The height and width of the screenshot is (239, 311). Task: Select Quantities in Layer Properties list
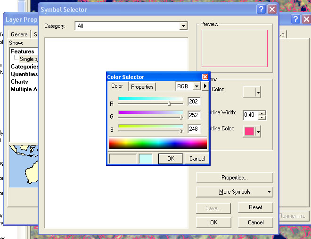[x=24, y=74]
